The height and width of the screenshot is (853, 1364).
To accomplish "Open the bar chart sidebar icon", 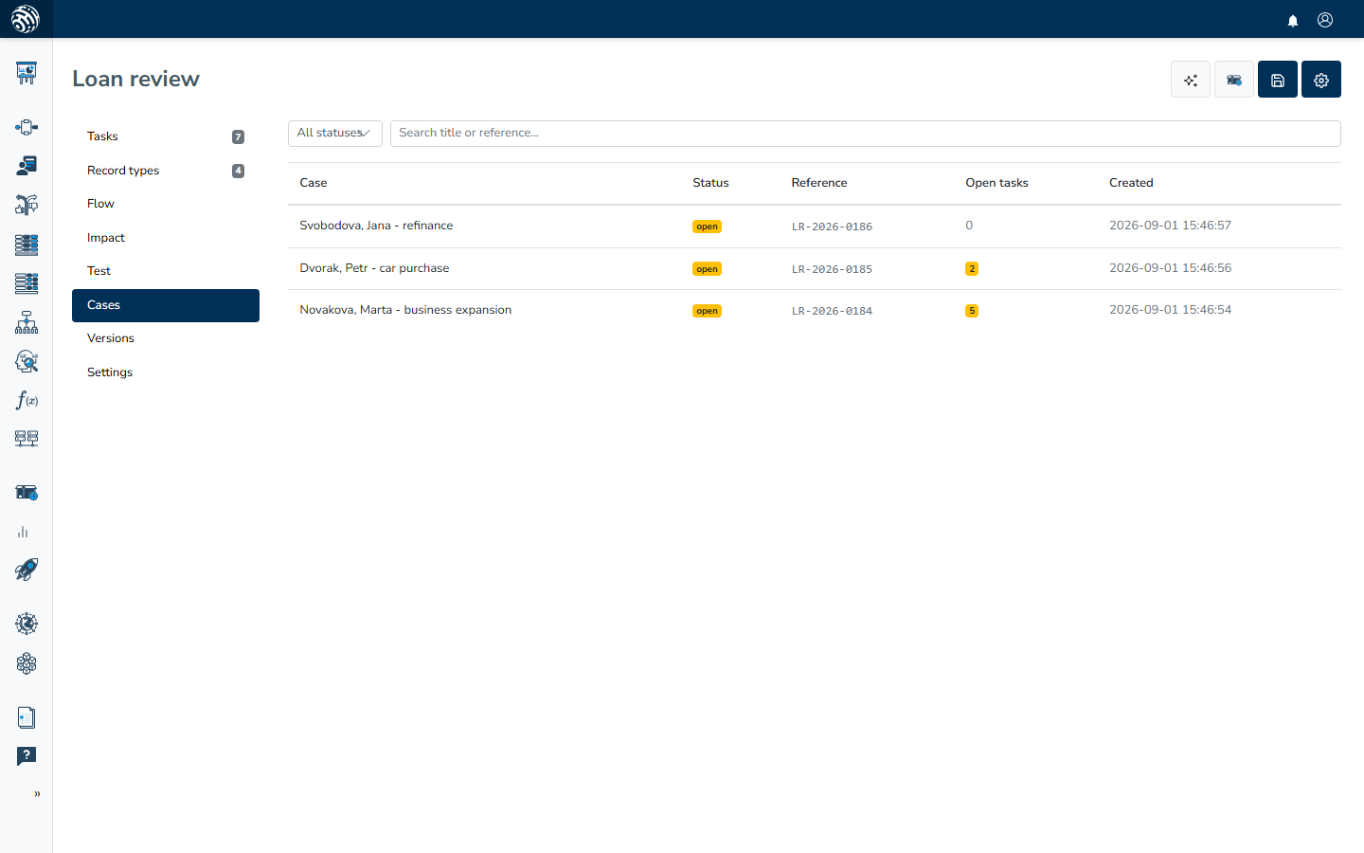I will (23, 532).
